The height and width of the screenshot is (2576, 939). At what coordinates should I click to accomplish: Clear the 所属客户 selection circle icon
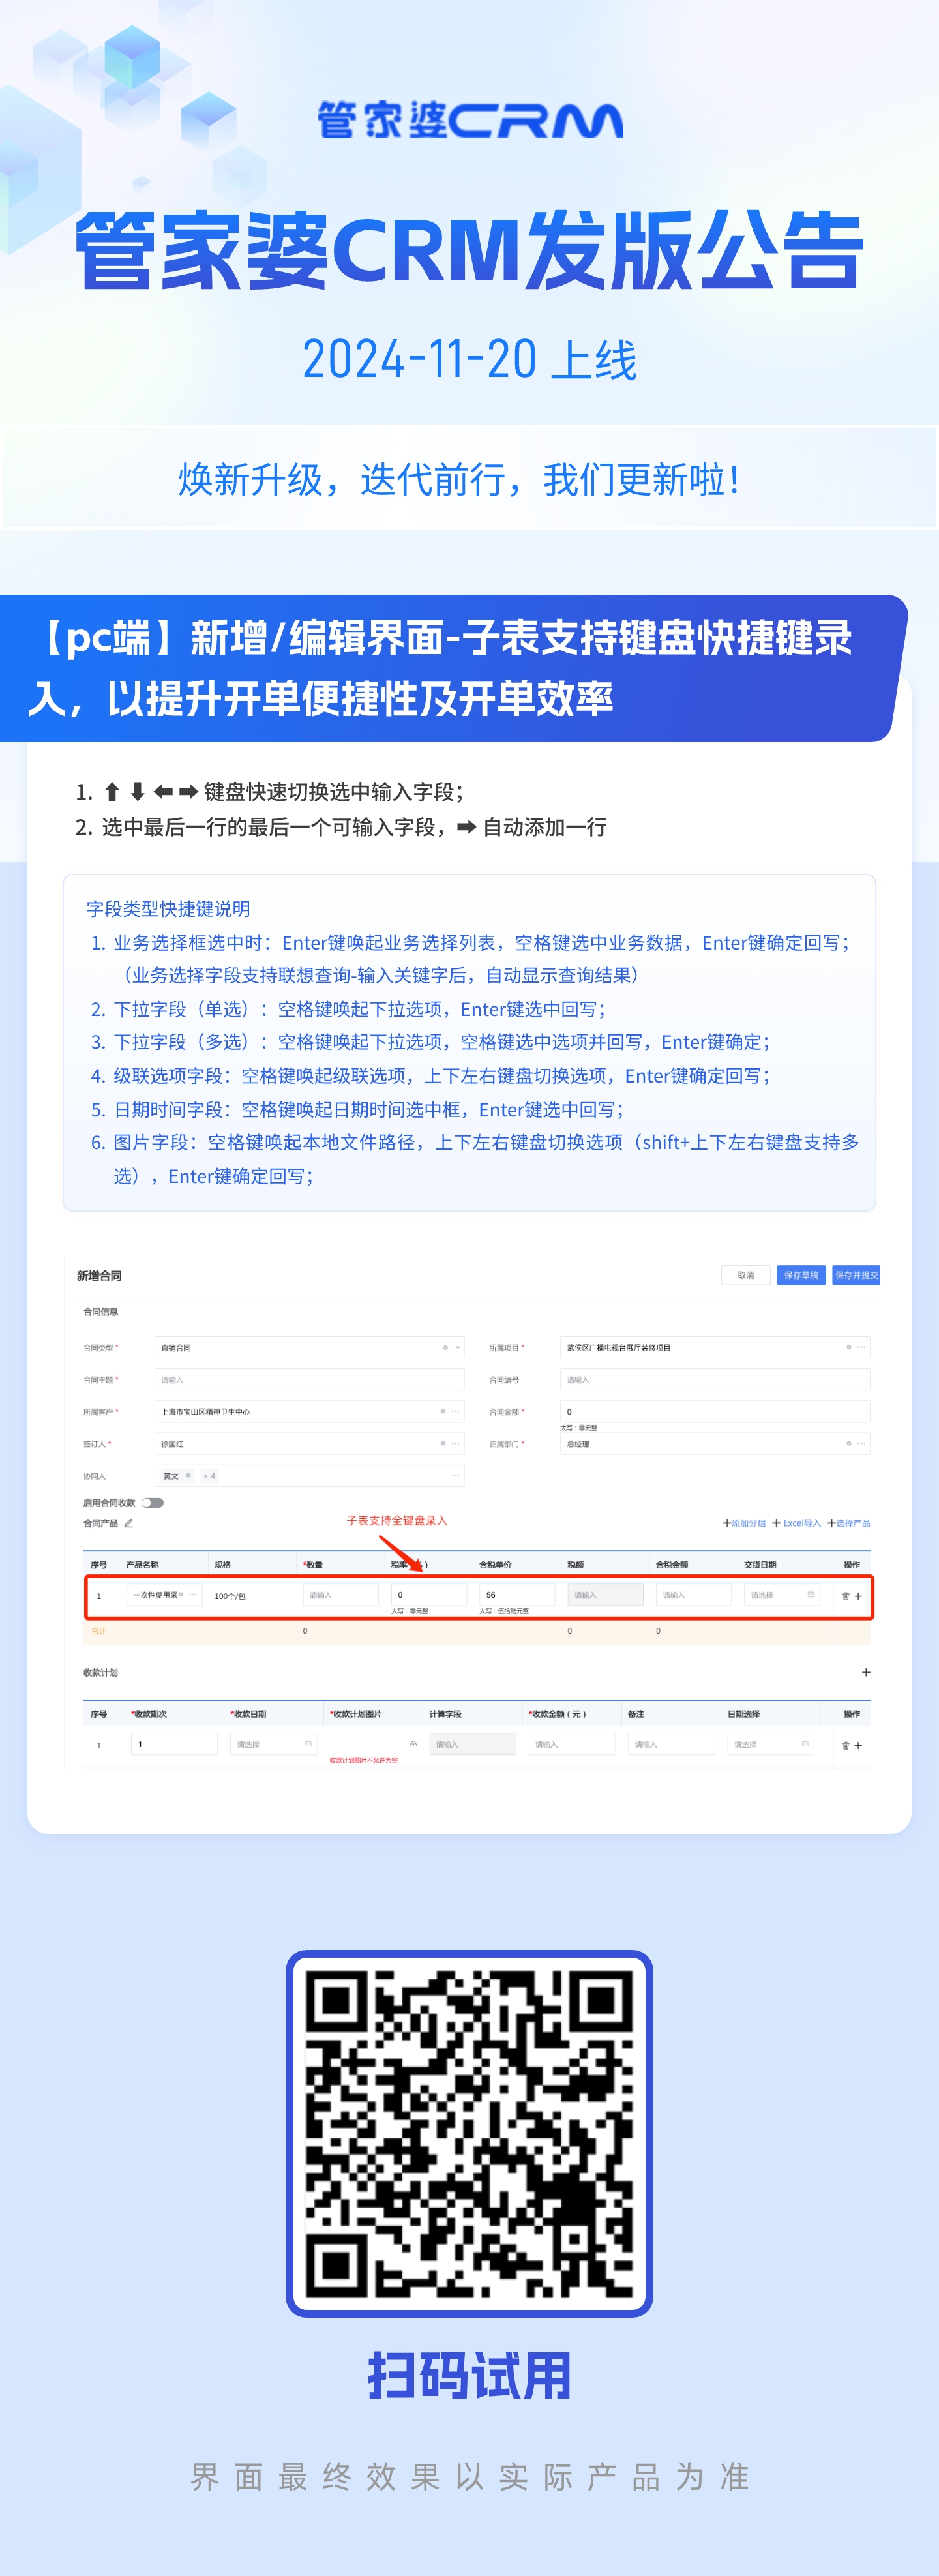coord(443,1412)
